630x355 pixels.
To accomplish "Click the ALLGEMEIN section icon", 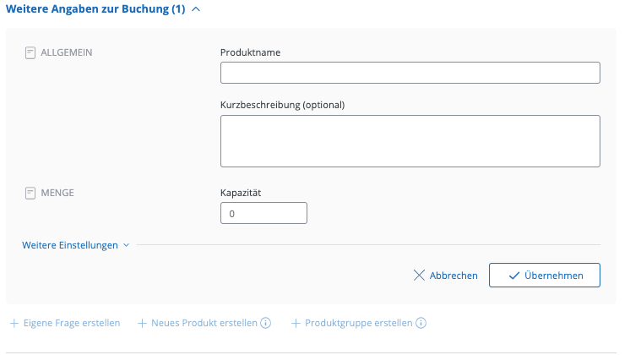I will click(x=30, y=52).
